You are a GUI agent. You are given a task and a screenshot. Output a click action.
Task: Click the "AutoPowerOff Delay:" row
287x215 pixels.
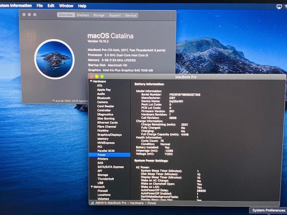click(173, 190)
